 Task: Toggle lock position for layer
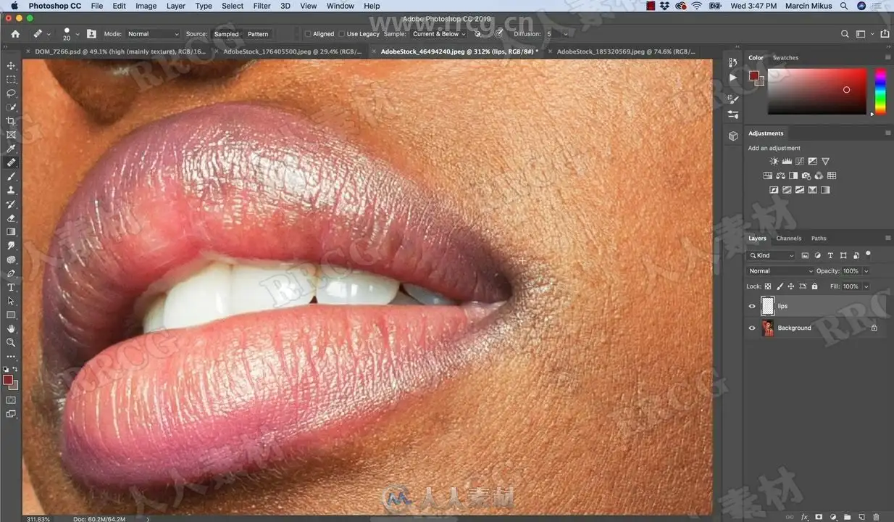pos(791,286)
